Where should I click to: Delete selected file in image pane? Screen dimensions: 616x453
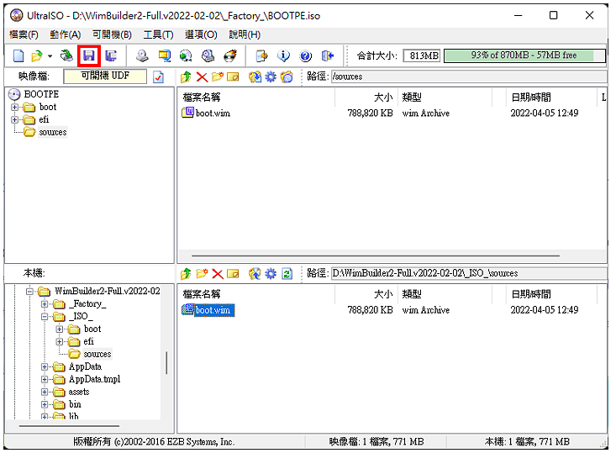coord(202,76)
